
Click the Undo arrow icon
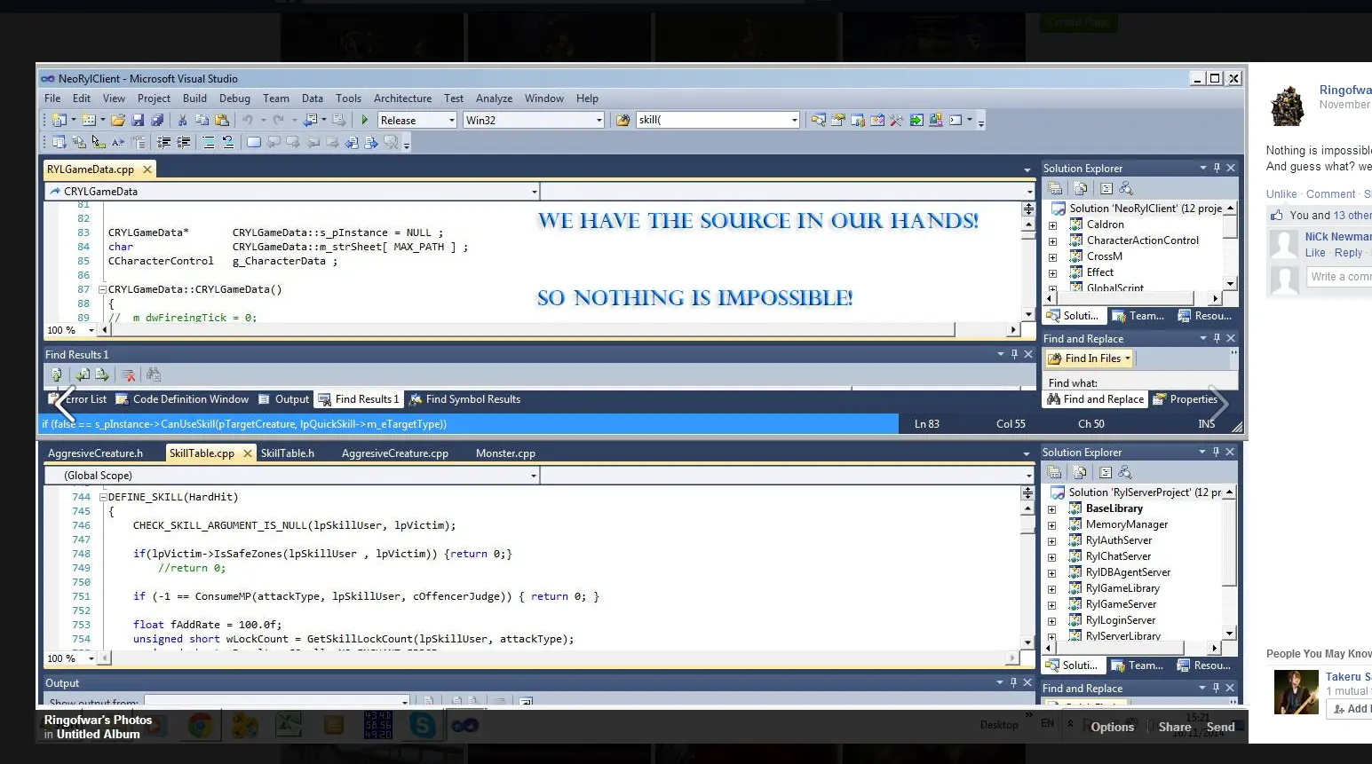[x=248, y=120]
